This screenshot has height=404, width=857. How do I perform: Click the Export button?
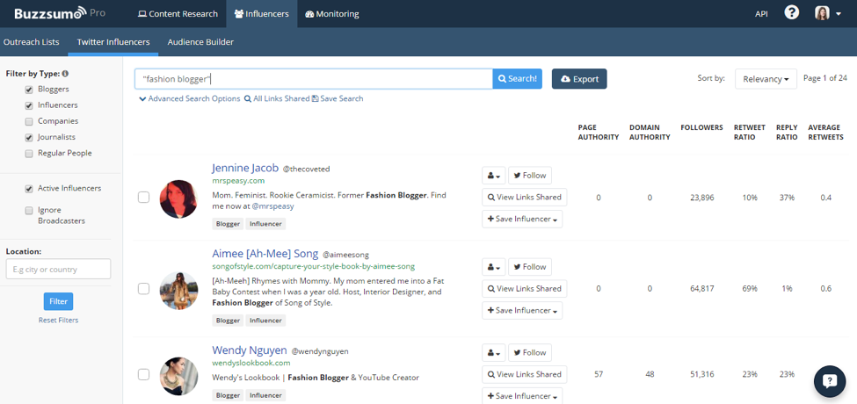[x=579, y=79]
